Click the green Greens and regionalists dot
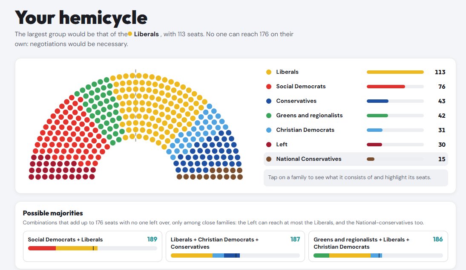Image resolution: width=466 pixels, height=270 pixels. click(269, 116)
